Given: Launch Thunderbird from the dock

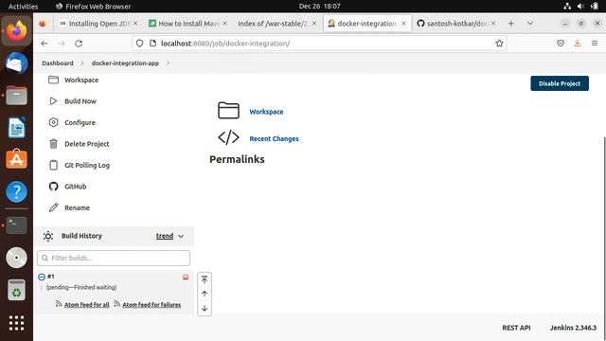Looking at the screenshot, I should (x=17, y=63).
